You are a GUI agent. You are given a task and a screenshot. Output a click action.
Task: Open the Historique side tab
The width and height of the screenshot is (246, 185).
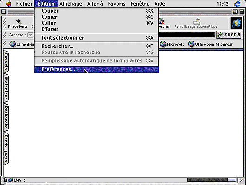click(6, 88)
